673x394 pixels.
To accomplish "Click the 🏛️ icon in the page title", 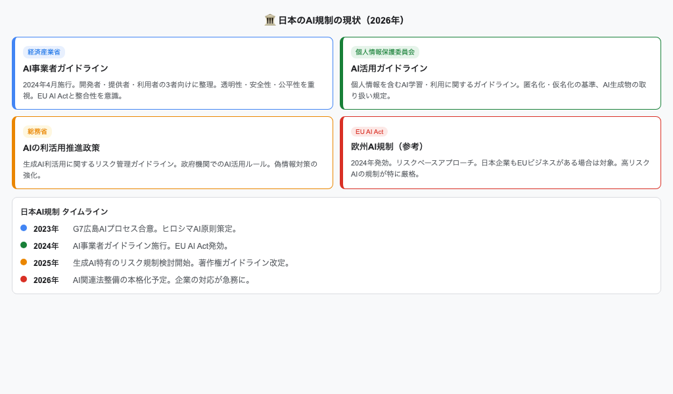I will pyautogui.click(x=269, y=20).
